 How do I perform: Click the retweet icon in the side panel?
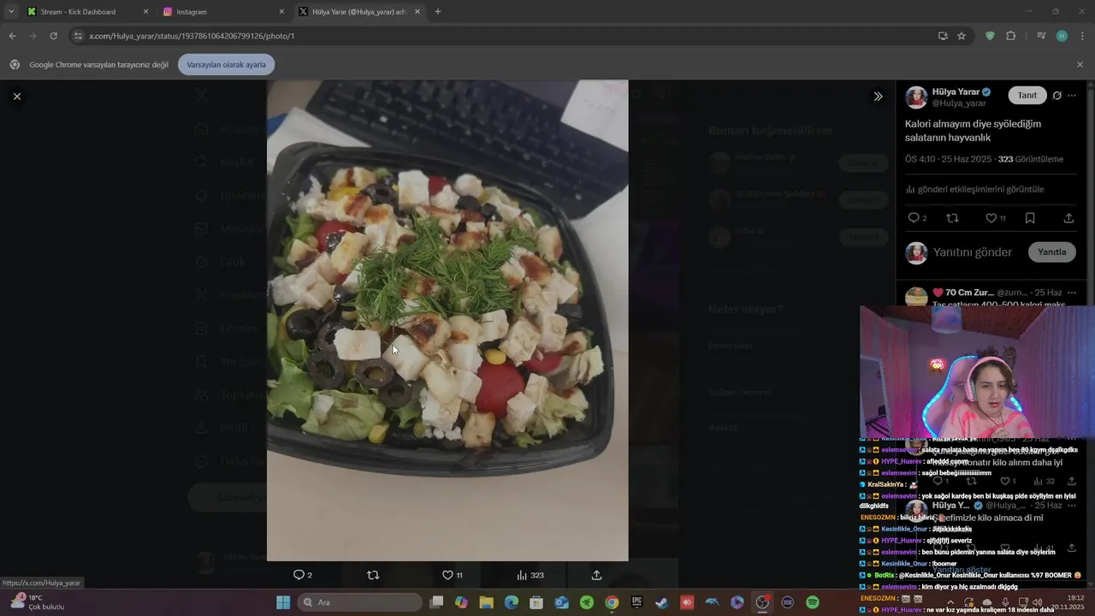coord(952,218)
